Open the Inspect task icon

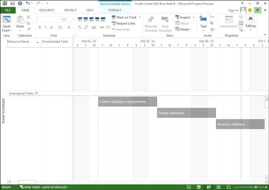pyautogui.click(x=177, y=17)
